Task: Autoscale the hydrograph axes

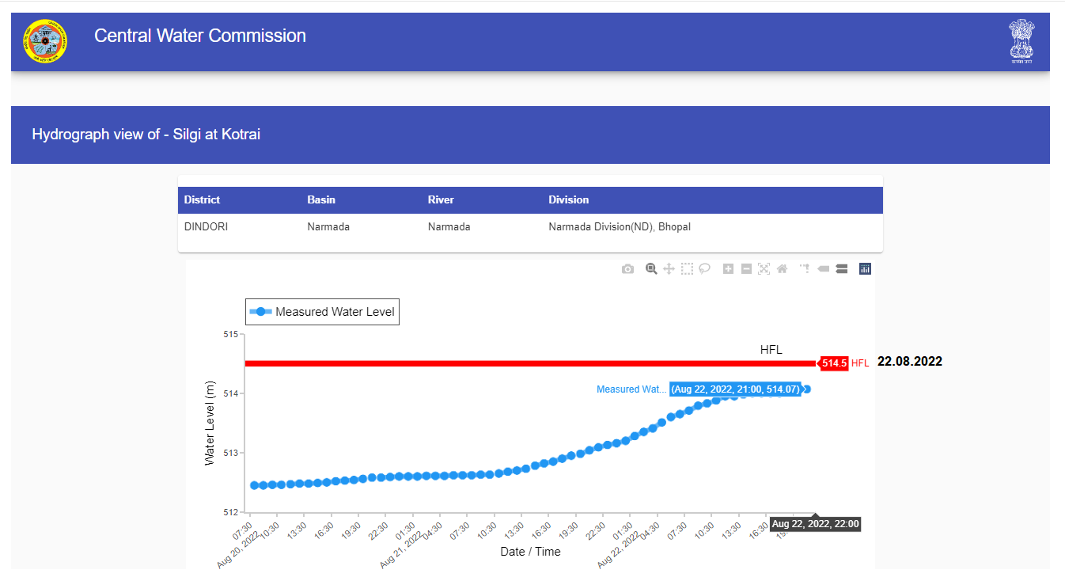Action: tap(764, 269)
